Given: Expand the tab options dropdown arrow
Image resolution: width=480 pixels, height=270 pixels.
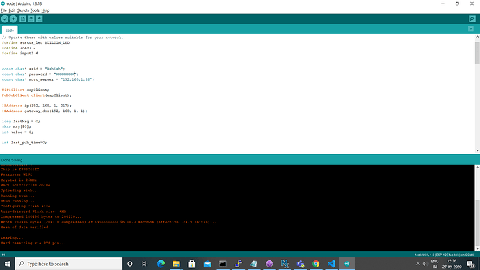Looking at the screenshot, I should click(x=471, y=29).
